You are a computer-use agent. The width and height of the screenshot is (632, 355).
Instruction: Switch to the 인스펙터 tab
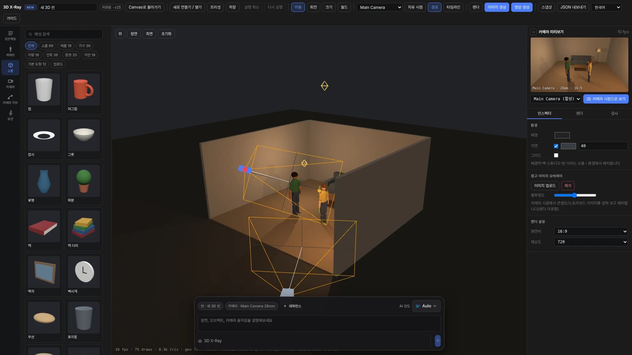544,113
